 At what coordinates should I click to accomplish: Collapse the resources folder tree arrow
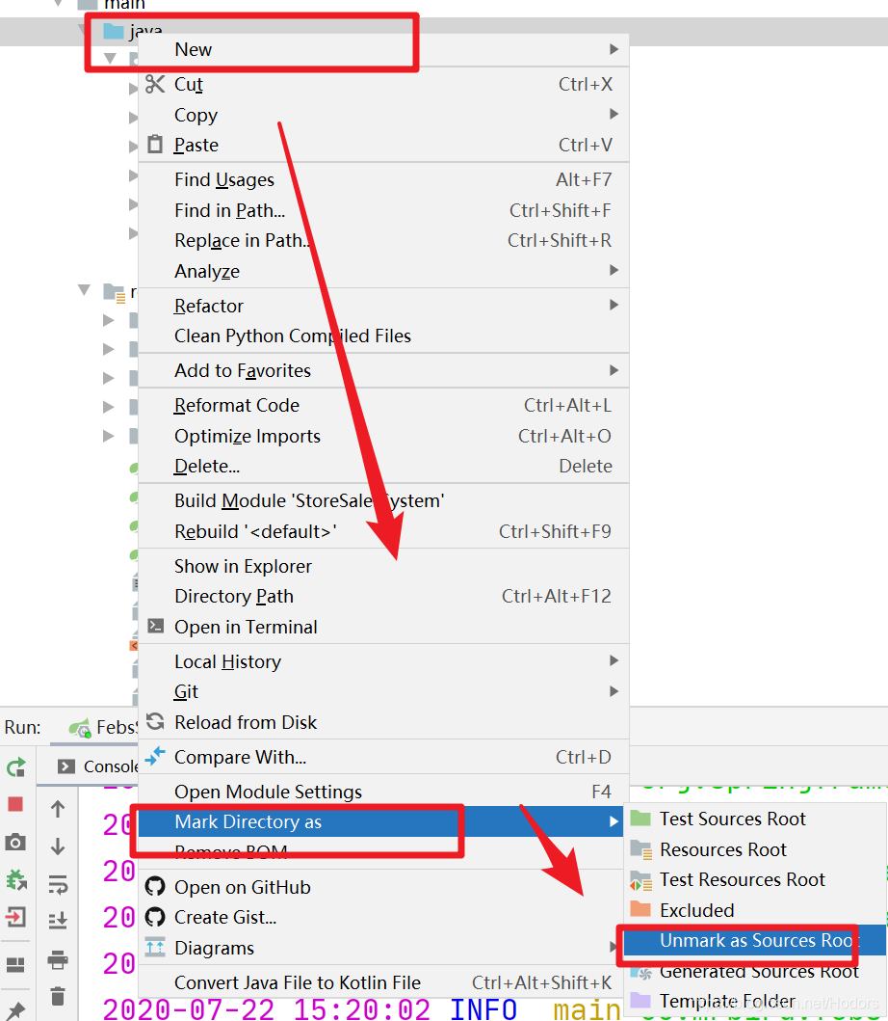(85, 289)
